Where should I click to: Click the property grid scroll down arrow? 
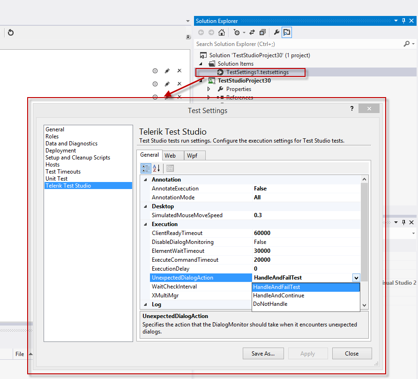point(364,305)
